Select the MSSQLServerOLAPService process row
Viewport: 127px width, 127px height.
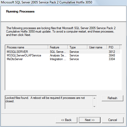tap(63, 55)
